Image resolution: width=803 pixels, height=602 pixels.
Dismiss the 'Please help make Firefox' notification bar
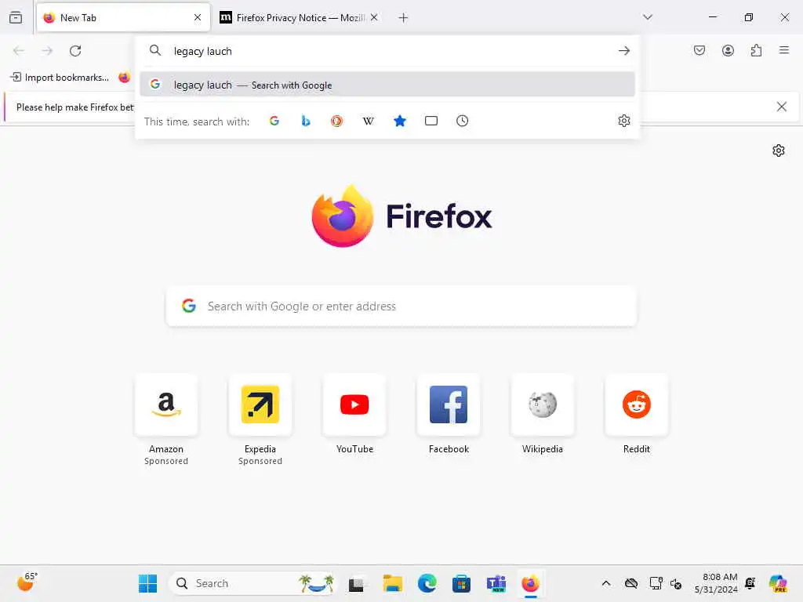[782, 107]
